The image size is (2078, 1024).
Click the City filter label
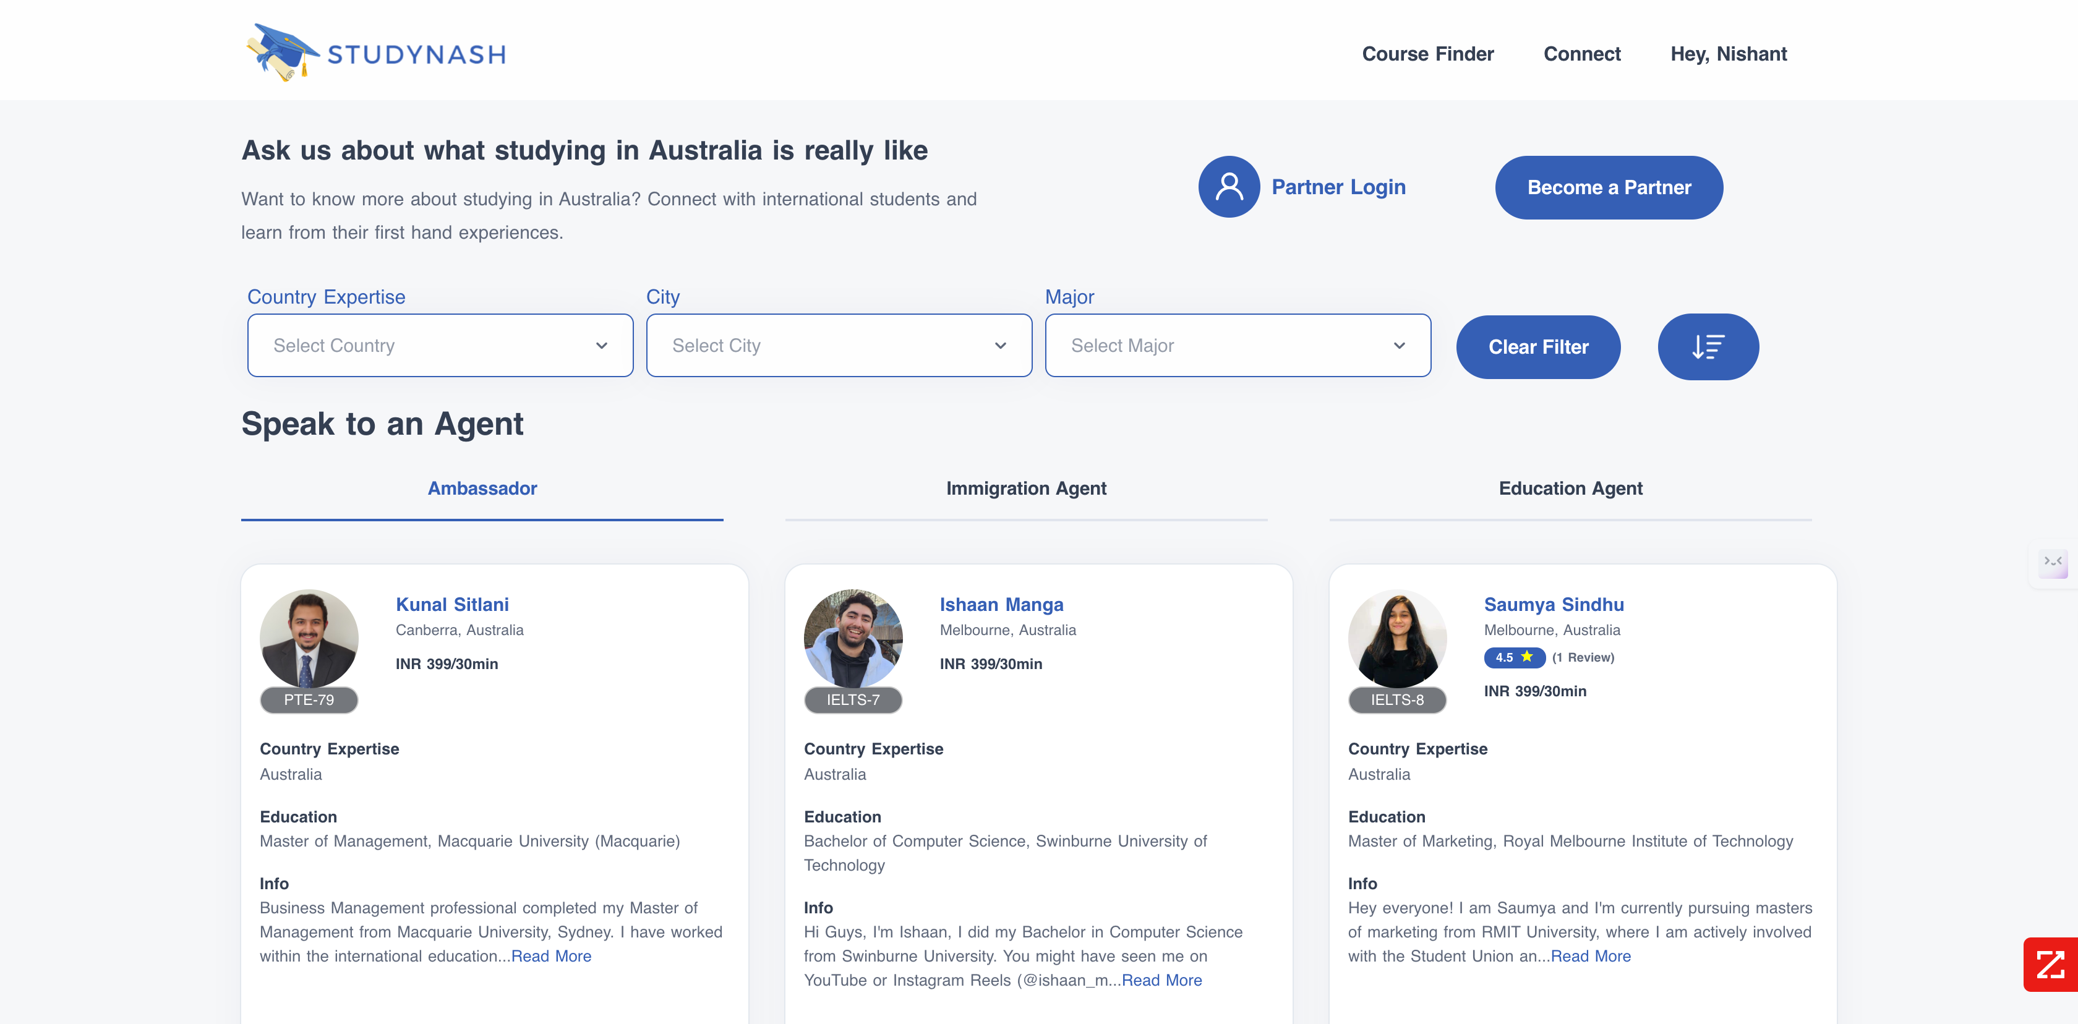click(663, 297)
